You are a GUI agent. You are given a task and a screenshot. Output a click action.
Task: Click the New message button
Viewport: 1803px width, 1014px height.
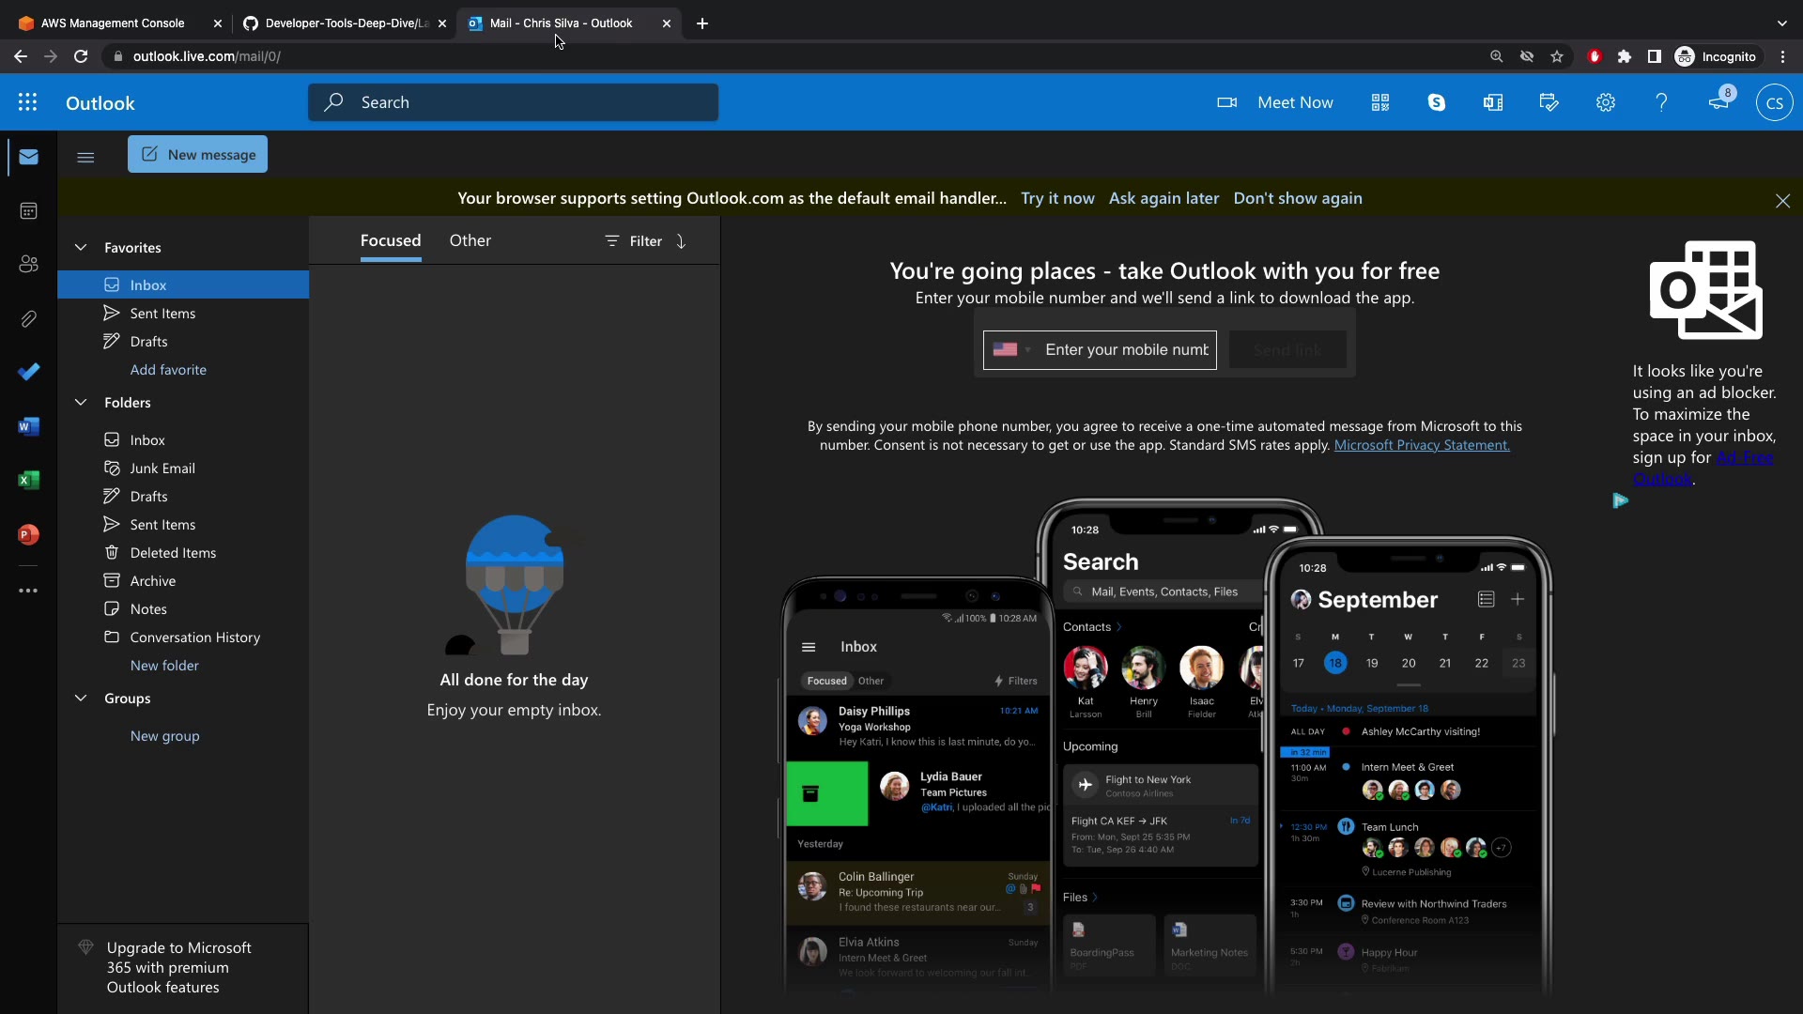coord(197,155)
